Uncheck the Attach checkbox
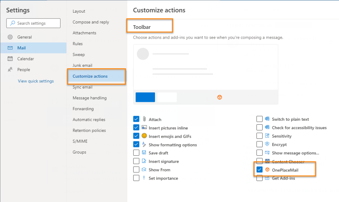The width and height of the screenshot is (339, 202). [x=136, y=119]
